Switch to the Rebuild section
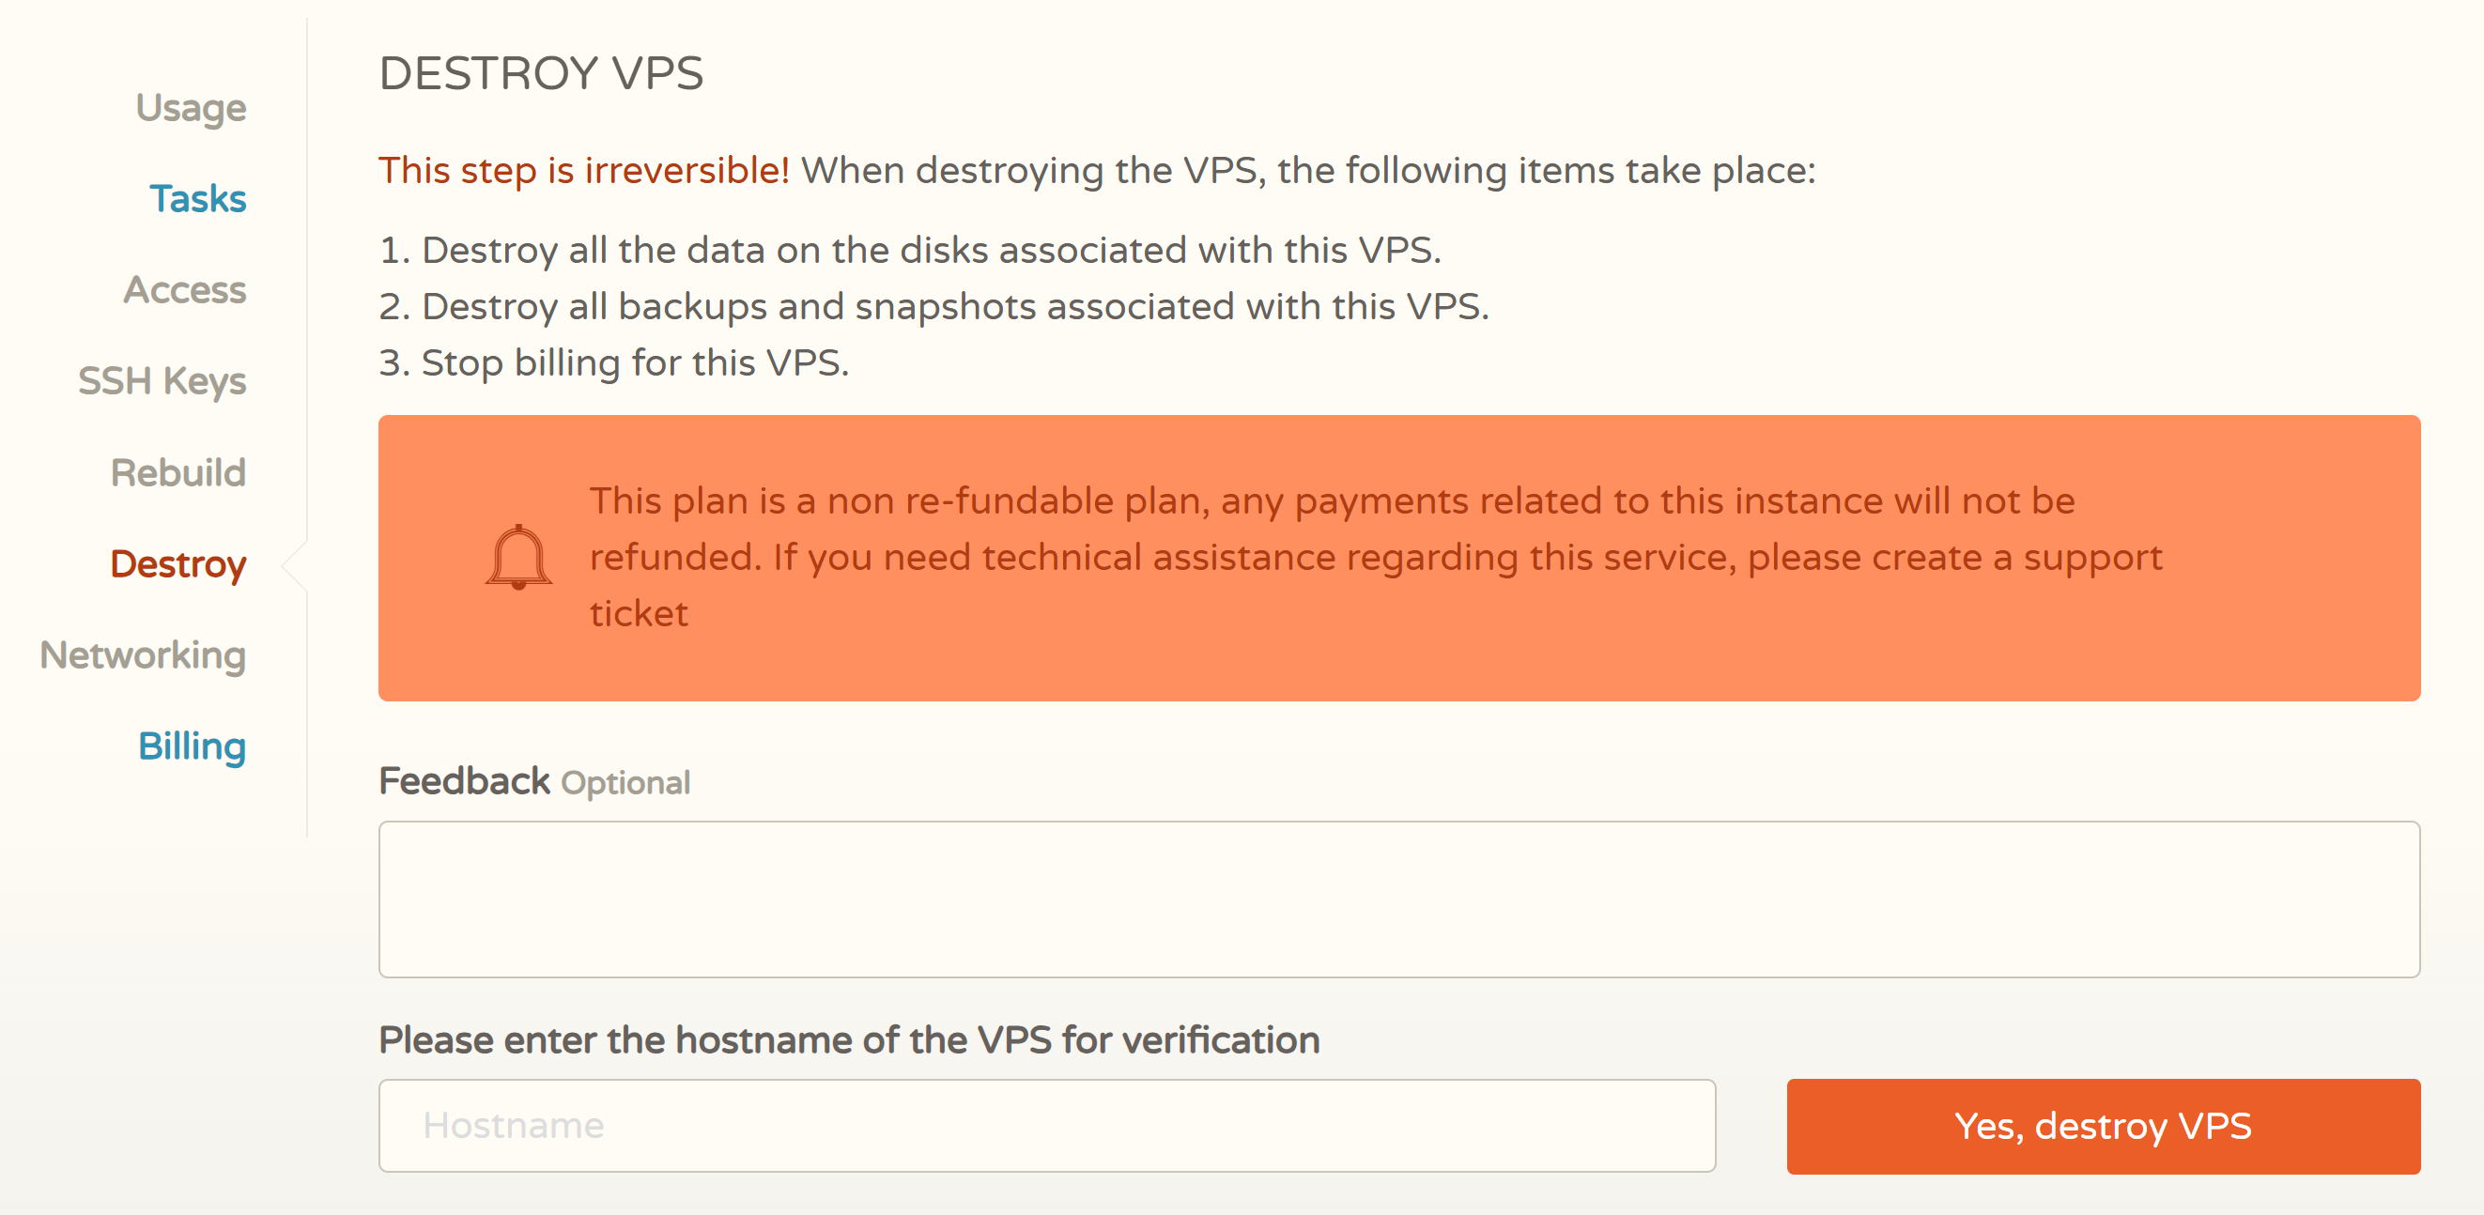This screenshot has width=2484, height=1215. 178,472
